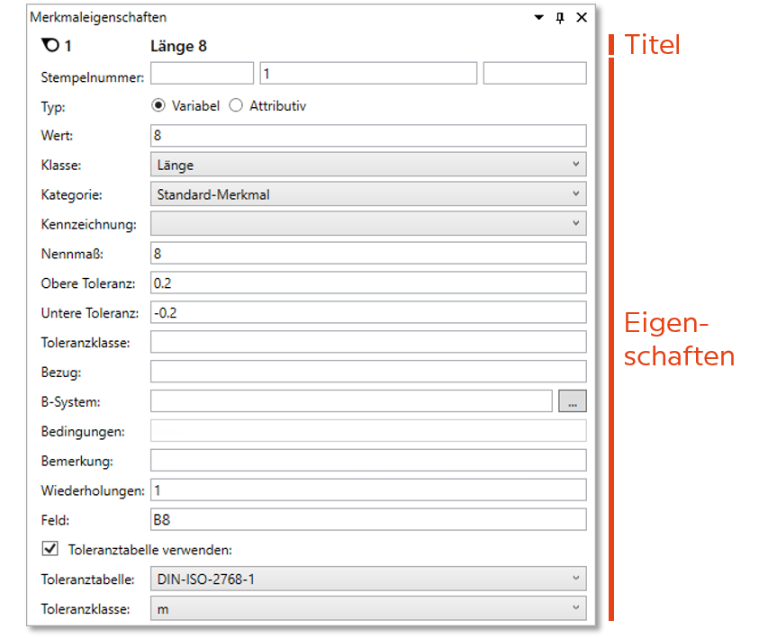Image resolution: width=768 pixels, height=638 pixels.
Task: Pin the Merkmaleigenschaften panel
Action: (560, 17)
